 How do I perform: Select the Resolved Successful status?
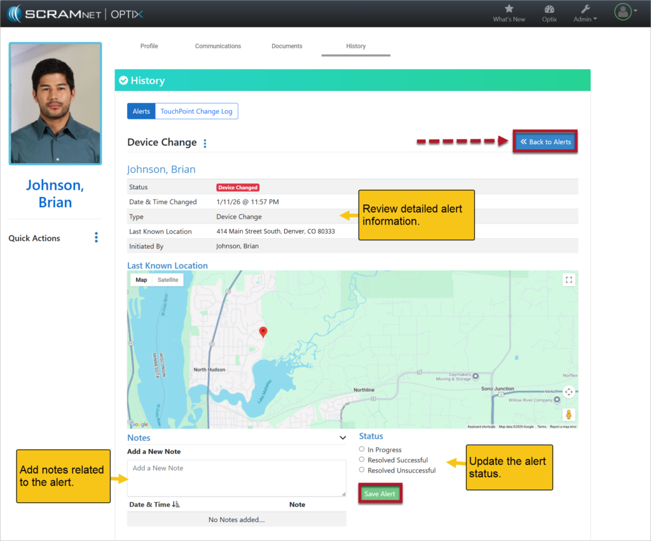click(x=362, y=459)
